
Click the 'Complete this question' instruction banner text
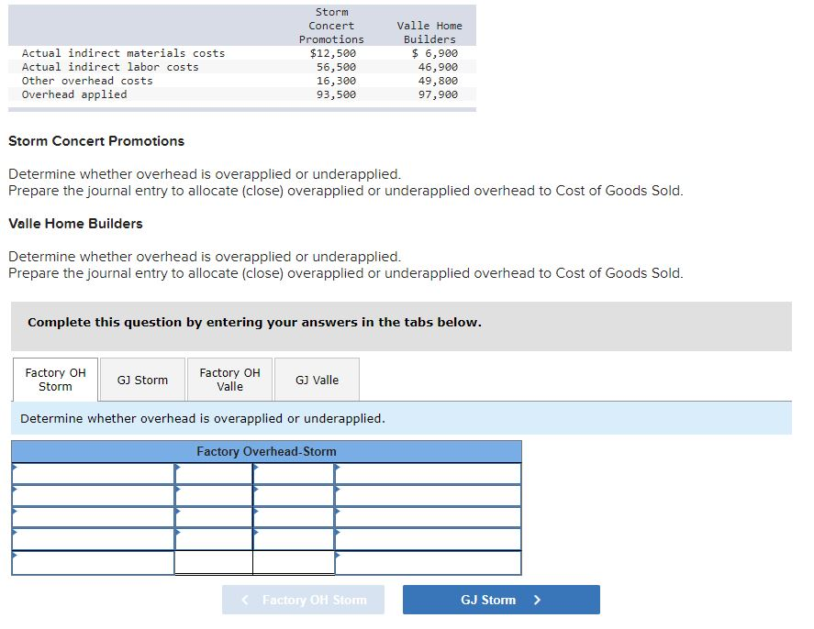point(254,322)
